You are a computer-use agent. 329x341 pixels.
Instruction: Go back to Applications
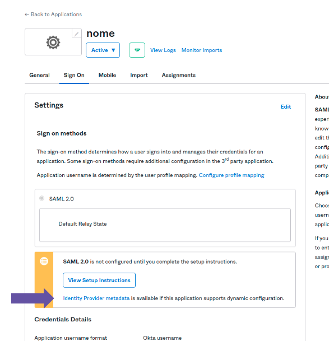[53, 15]
